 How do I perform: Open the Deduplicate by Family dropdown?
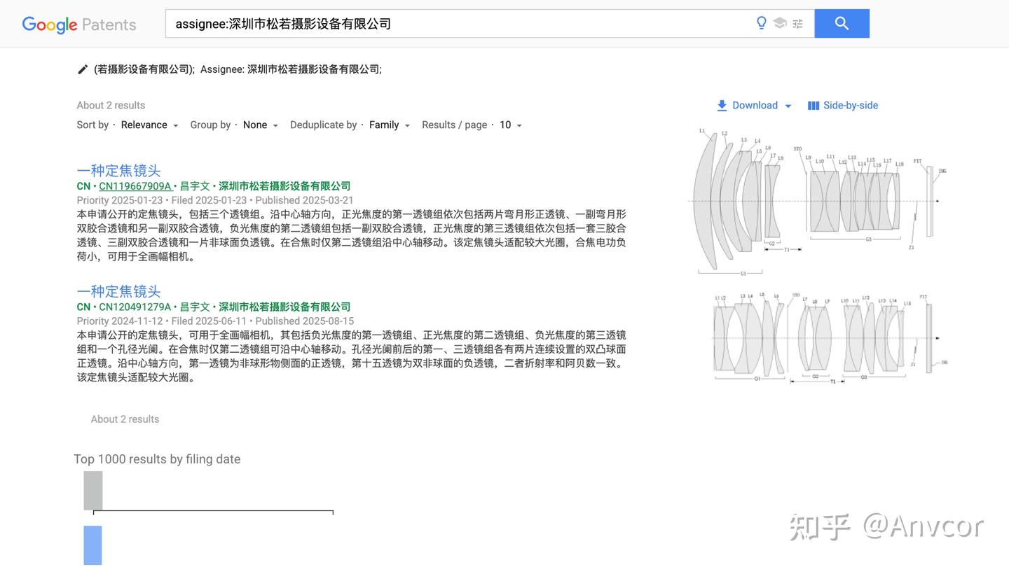[x=390, y=125]
